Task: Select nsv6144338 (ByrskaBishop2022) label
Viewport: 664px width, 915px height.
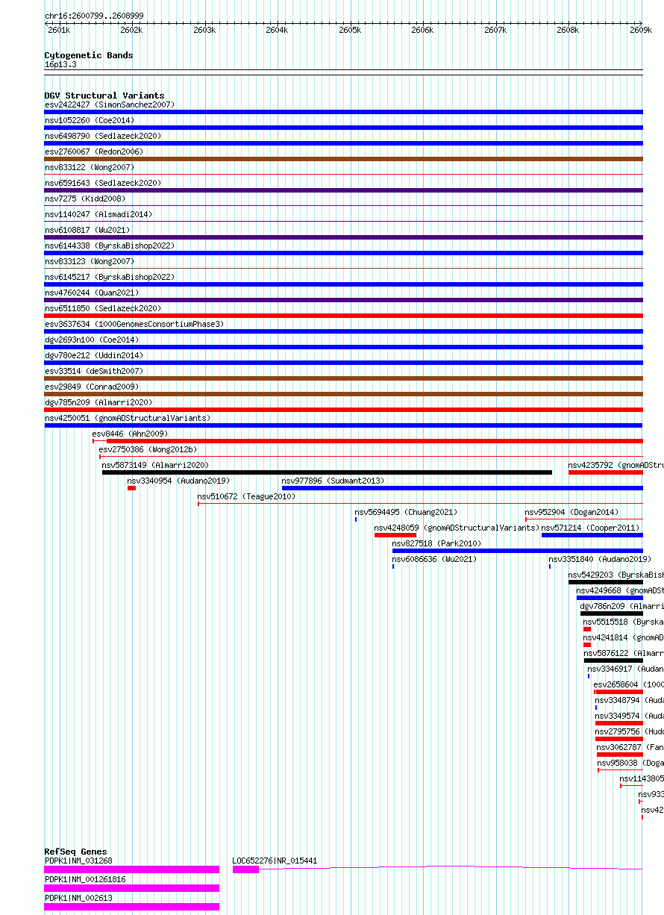Action: (x=110, y=246)
